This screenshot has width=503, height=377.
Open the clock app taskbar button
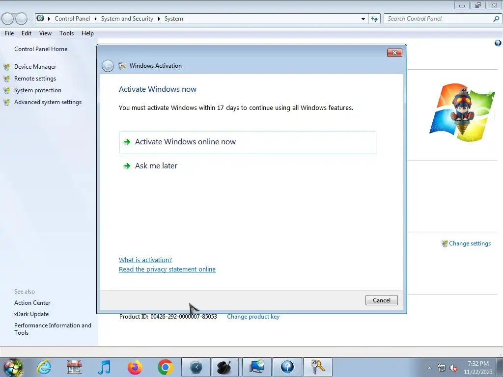point(196,367)
